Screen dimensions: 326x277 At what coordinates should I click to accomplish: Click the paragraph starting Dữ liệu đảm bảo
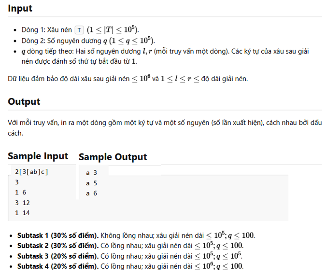pyautogui.click(x=128, y=79)
